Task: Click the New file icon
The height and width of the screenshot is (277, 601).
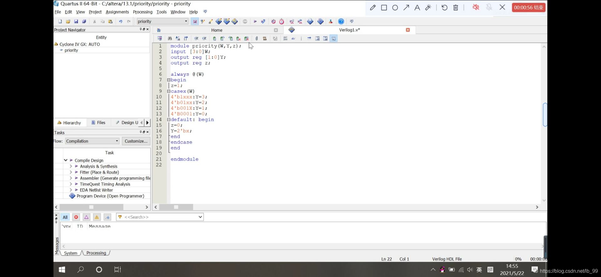Action: [x=60, y=21]
